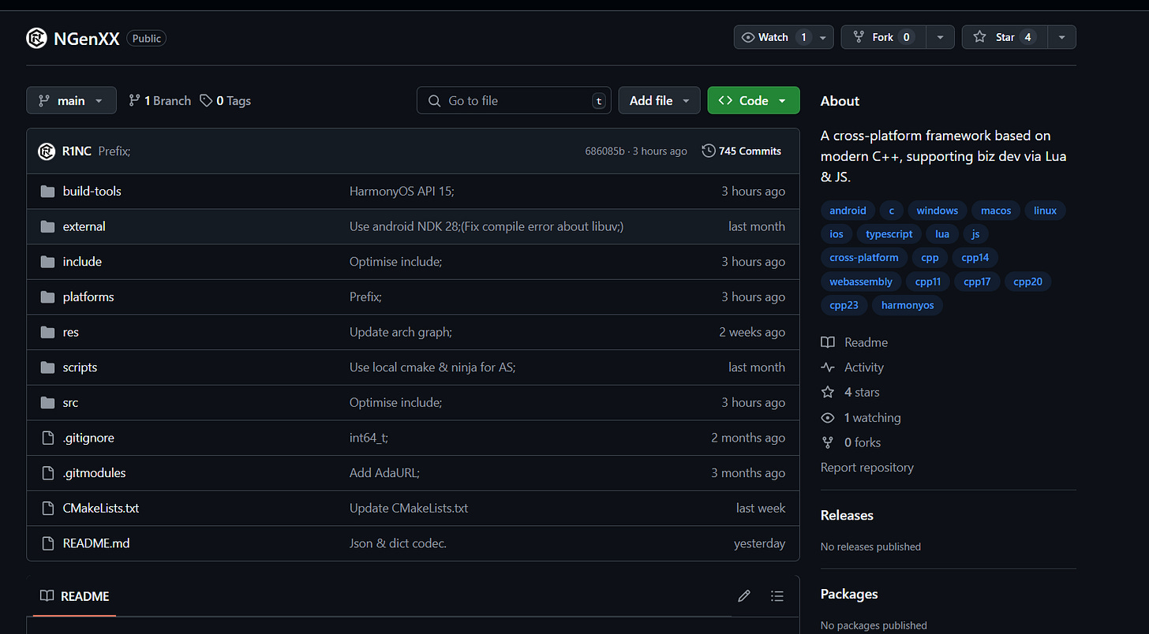The width and height of the screenshot is (1149, 634).
Task: Click the README.md file icon
Action: pyautogui.click(x=47, y=543)
